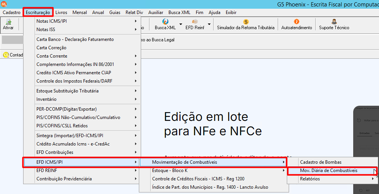Open the Fim menu

click(200, 12)
